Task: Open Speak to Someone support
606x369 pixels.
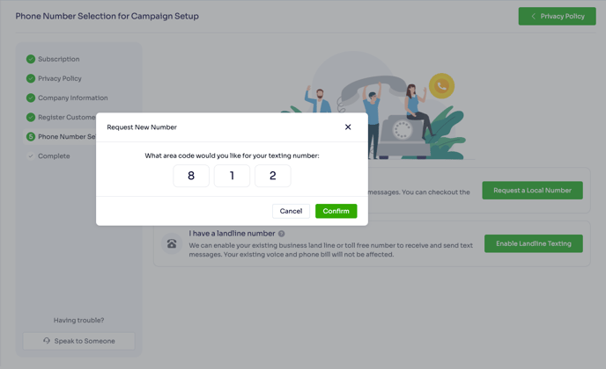Action: click(x=79, y=341)
